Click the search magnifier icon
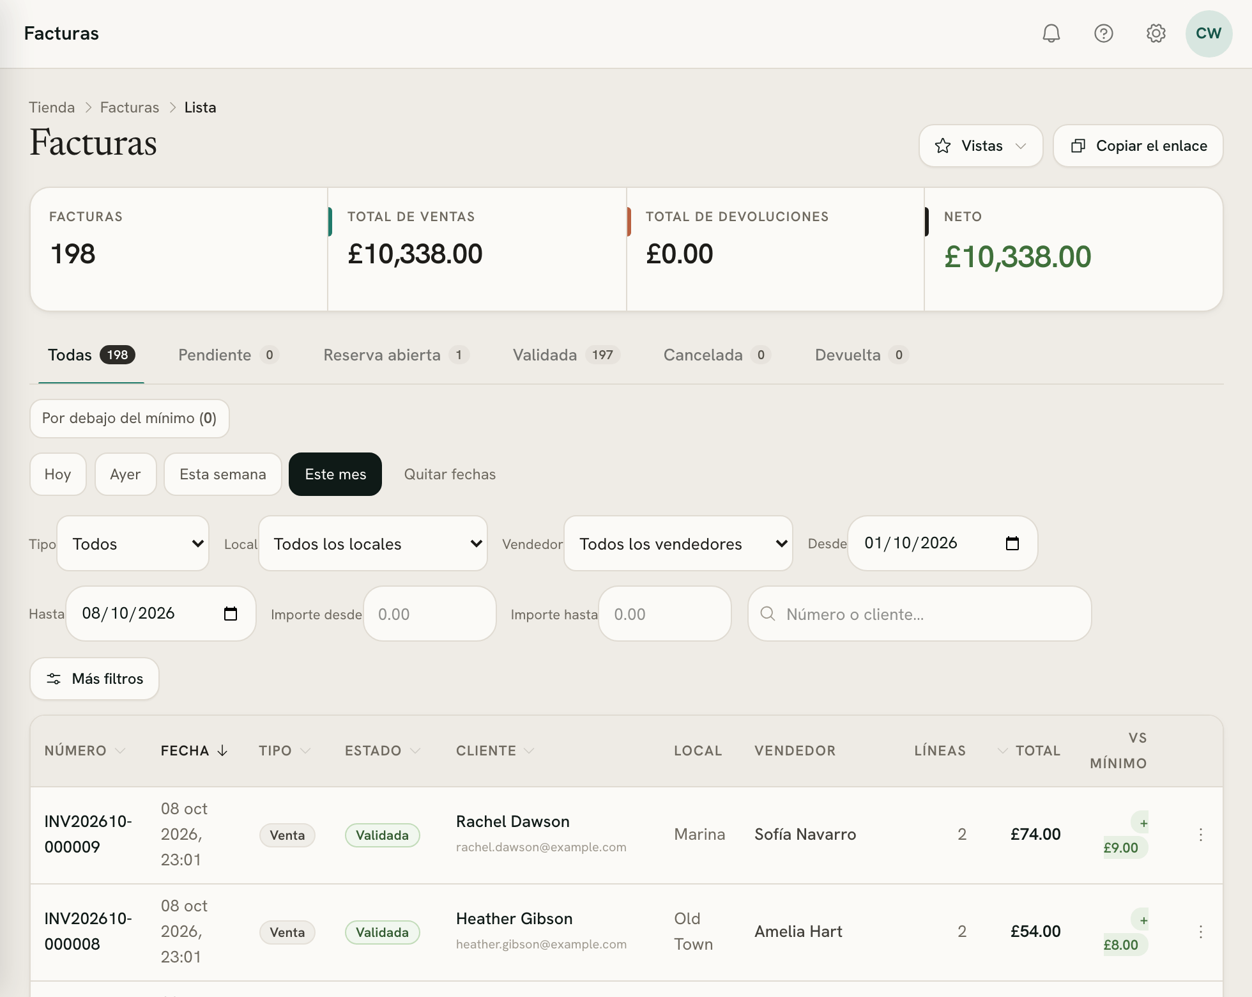The width and height of the screenshot is (1252, 997). coord(768,614)
